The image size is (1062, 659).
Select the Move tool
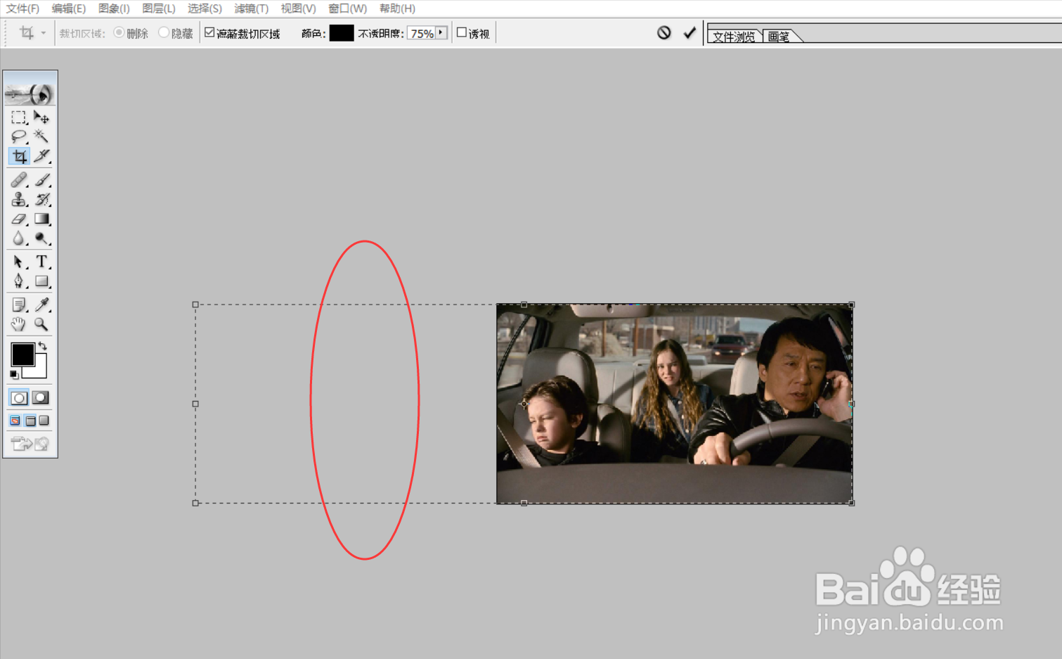41,117
